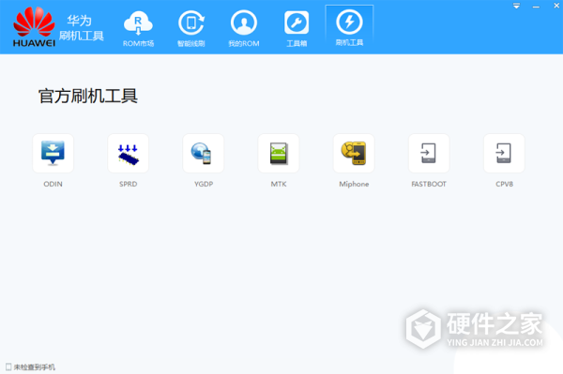Launch the YGDP flashing tool
The width and height of the screenshot is (563, 374).
click(204, 154)
